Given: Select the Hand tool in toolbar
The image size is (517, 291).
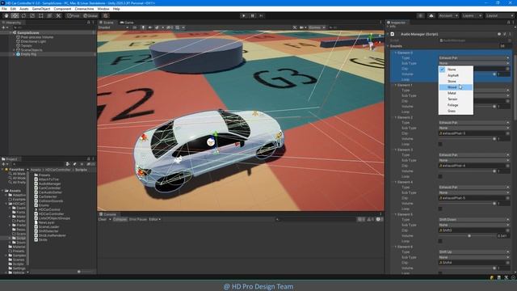Looking at the screenshot, I should 6,15.
